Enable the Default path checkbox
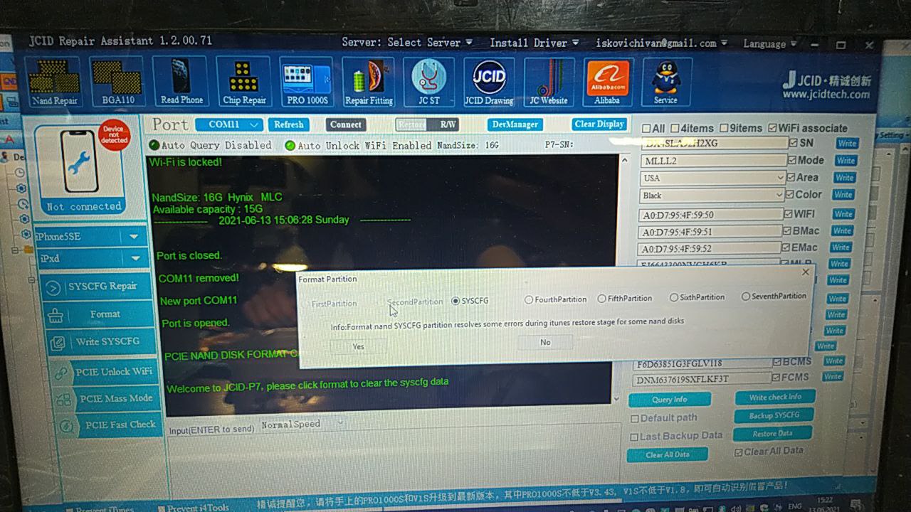Screen dimensions: 911x512 coord(634,419)
